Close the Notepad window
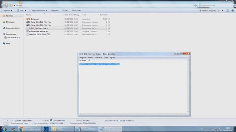Screen dimensions: 236x132 click(x=186, y=54)
